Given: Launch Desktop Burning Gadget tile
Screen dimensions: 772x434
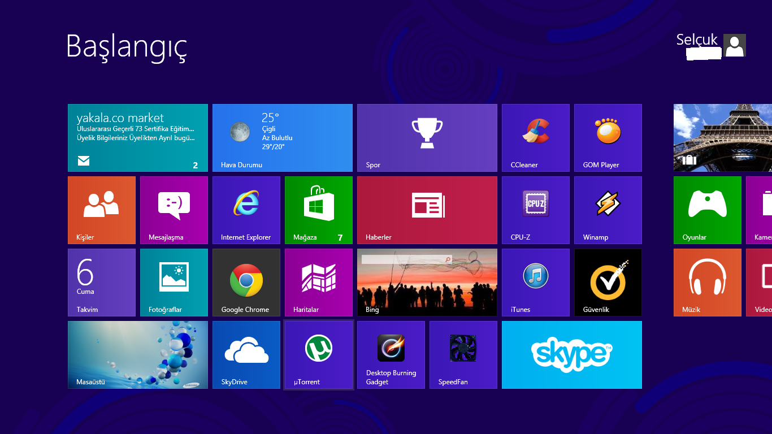Looking at the screenshot, I should [391, 355].
